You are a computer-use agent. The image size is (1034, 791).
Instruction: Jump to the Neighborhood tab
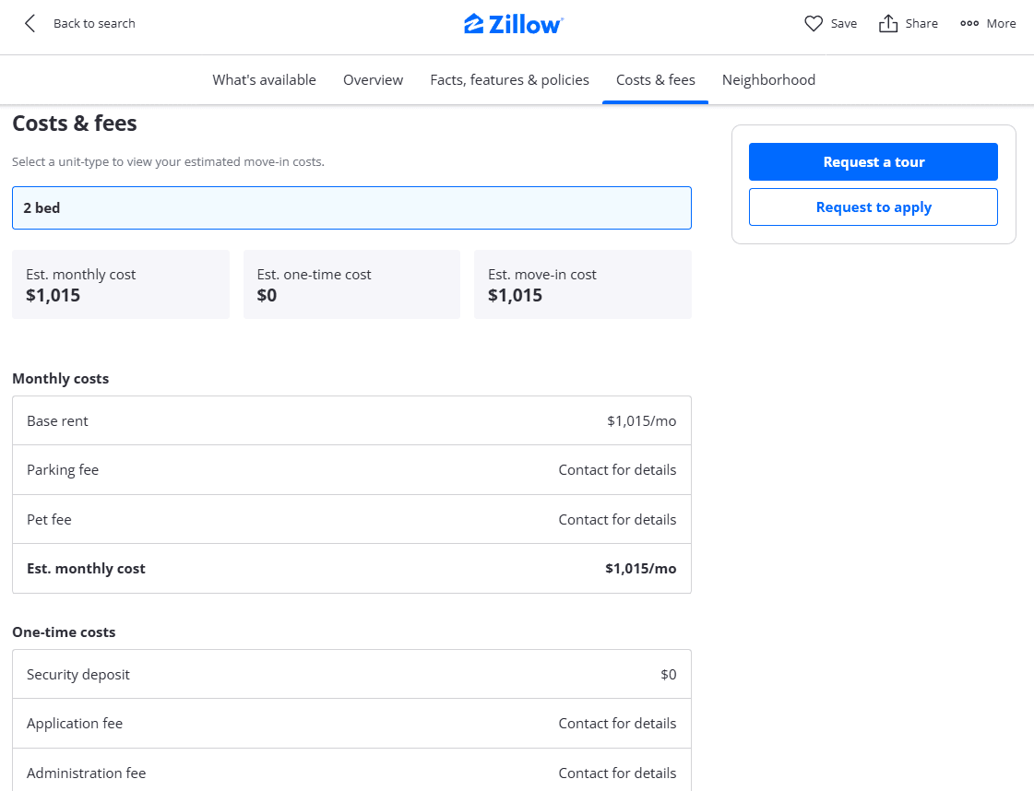[768, 80]
